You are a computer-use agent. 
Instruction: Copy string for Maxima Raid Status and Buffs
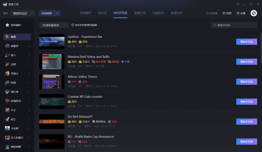(246, 62)
